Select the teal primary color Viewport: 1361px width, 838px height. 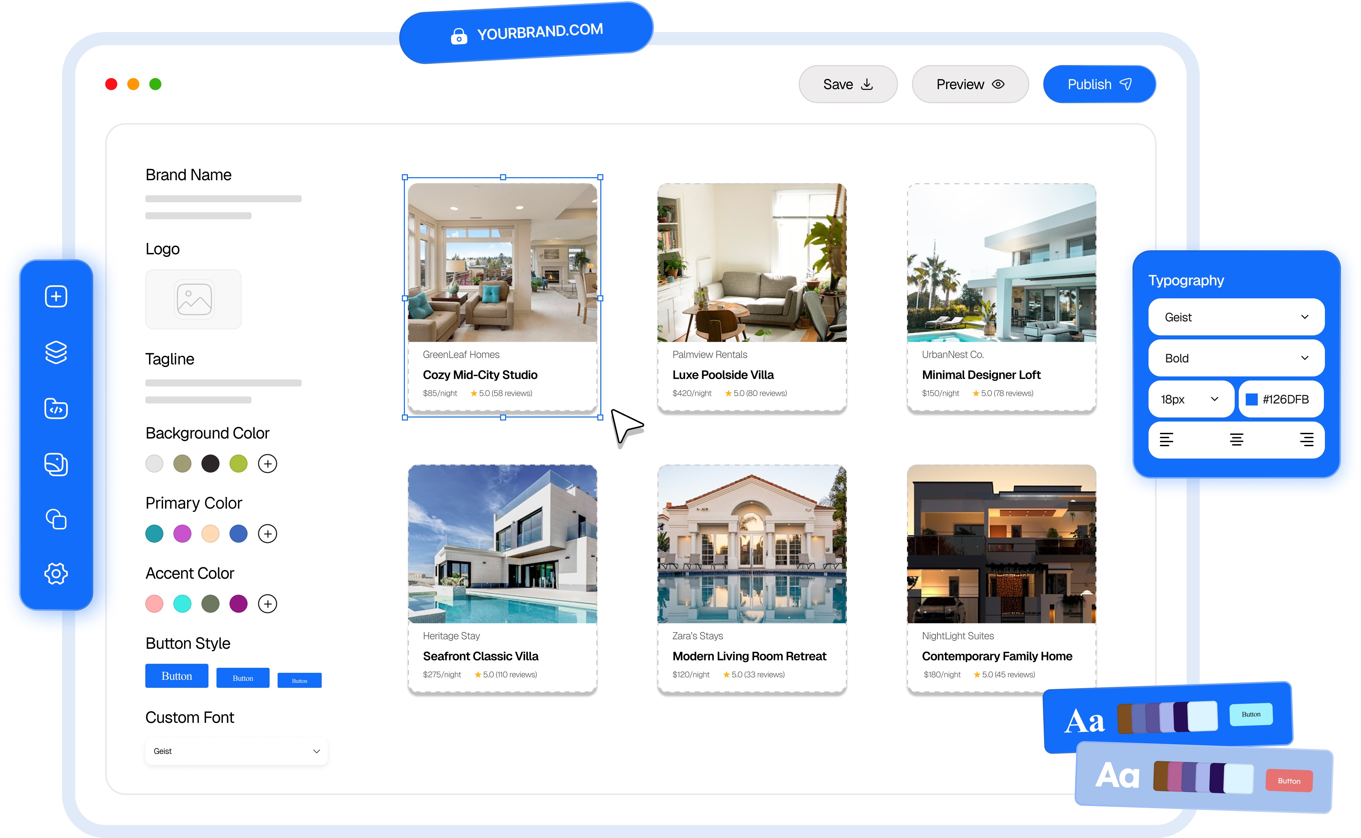[x=154, y=533]
